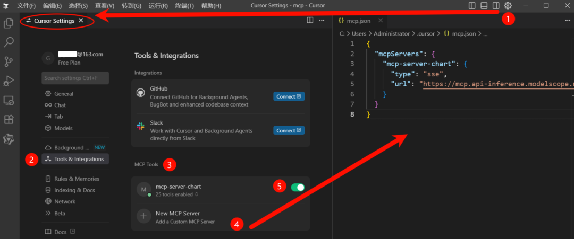Screen dimensions: 574x239
Task: Disable the mcp-server-chart toggle
Action: tap(298, 187)
